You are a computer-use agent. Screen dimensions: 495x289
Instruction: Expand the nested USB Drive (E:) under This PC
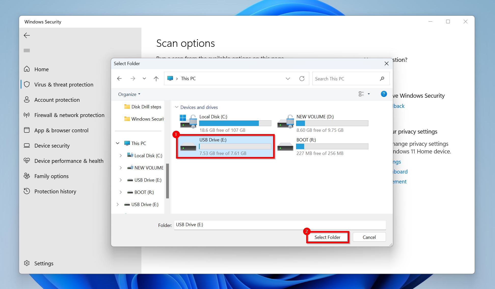121,180
